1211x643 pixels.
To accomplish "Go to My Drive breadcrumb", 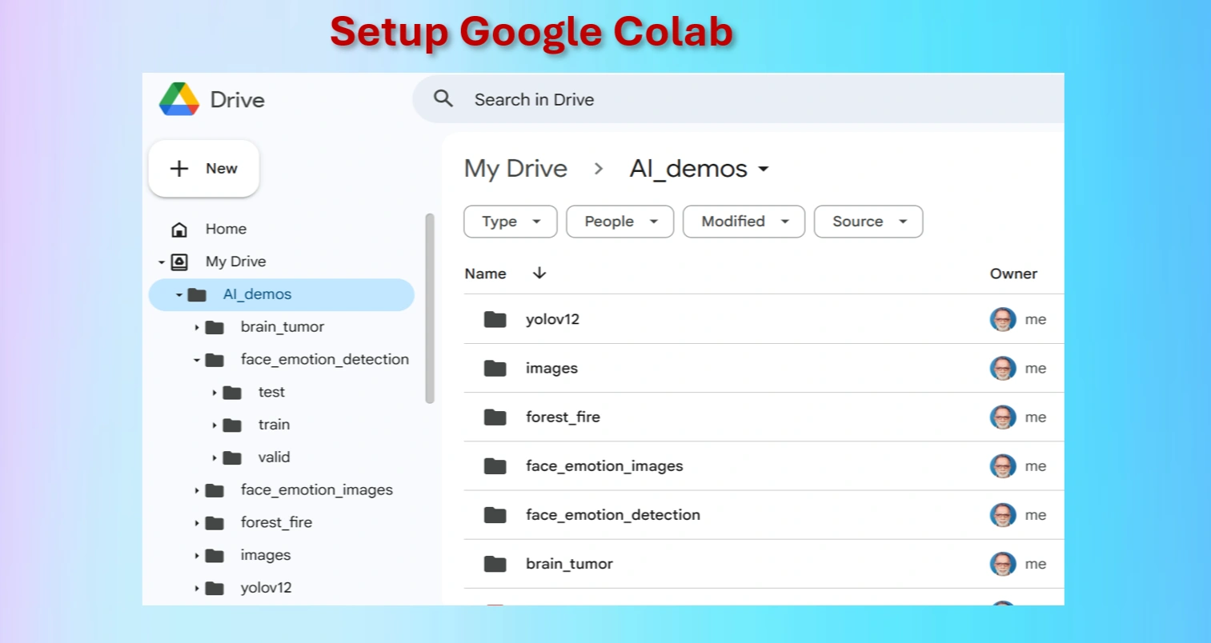I will 515,169.
